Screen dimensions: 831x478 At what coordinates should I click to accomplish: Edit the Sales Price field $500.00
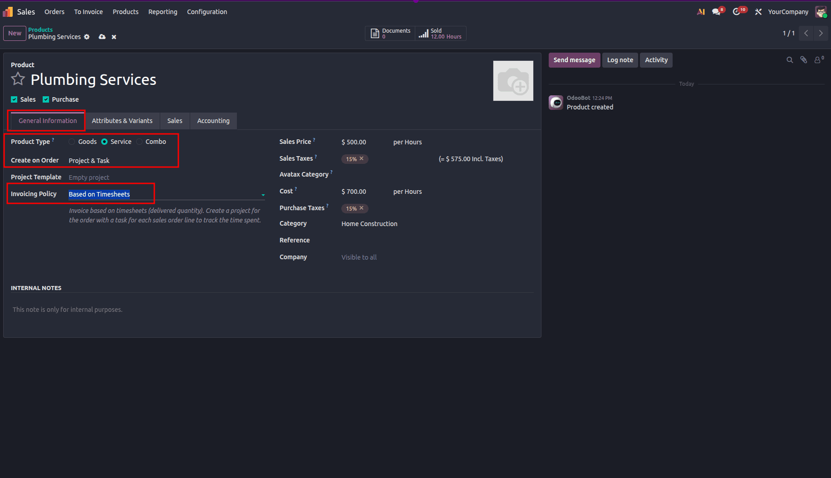pyautogui.click(x=363, y=142)
